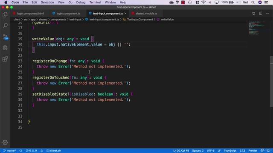Open the Terminal menu
The image size is (273, 153).
point(95,3)
